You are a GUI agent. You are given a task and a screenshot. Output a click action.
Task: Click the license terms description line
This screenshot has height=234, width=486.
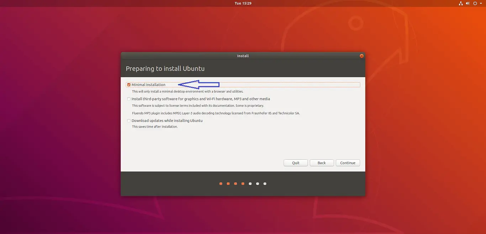(198, 106)
